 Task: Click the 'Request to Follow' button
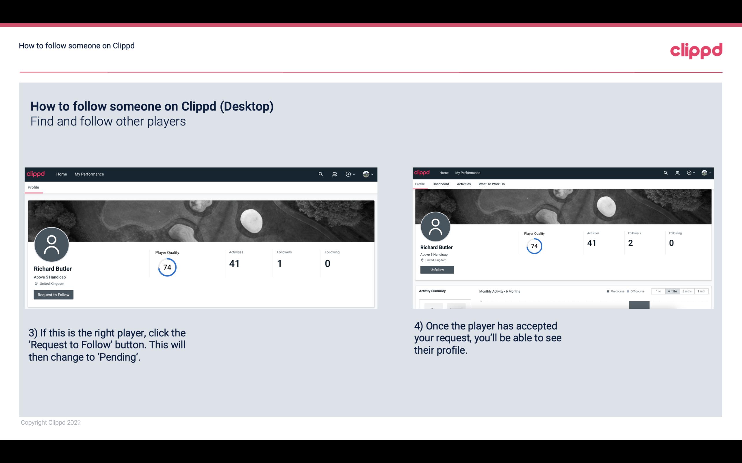53,295
